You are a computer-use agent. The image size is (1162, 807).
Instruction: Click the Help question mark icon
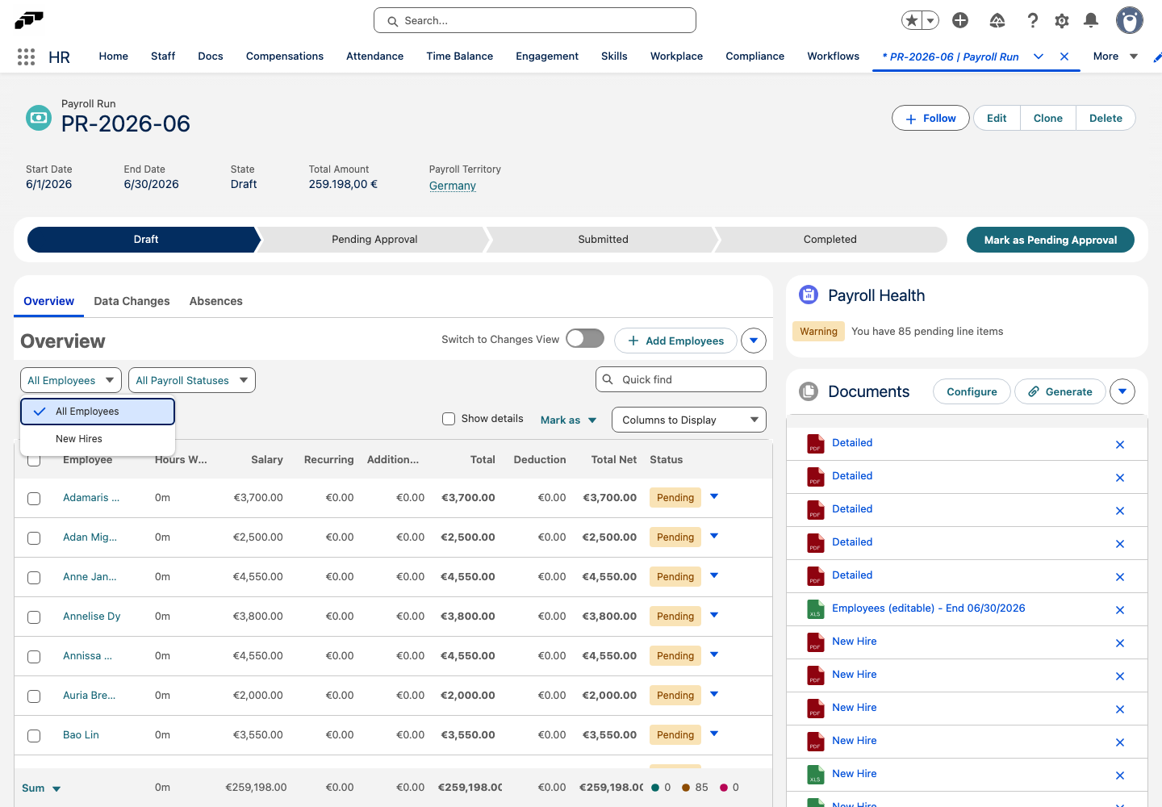pyautogui.click(x=1033, y=21)
